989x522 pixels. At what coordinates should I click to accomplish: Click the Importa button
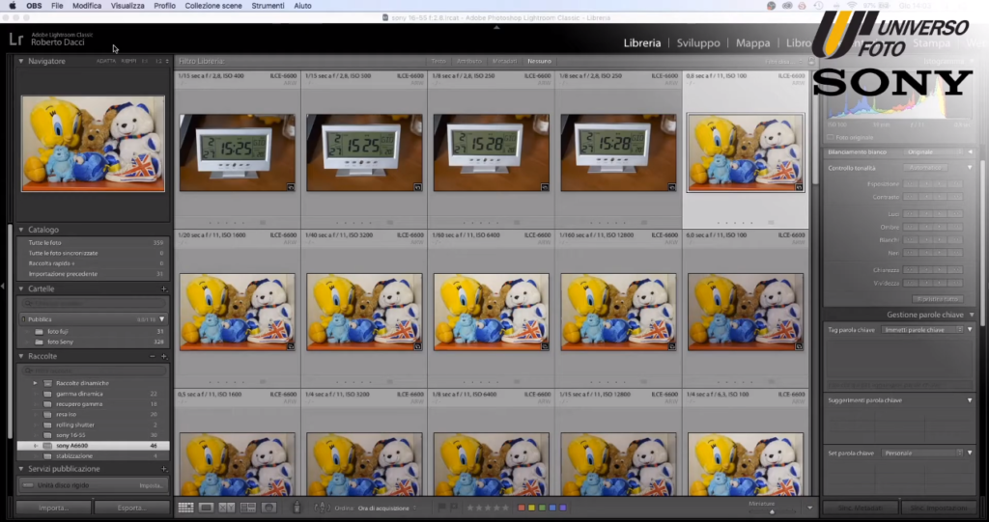[x=54, y=508]
